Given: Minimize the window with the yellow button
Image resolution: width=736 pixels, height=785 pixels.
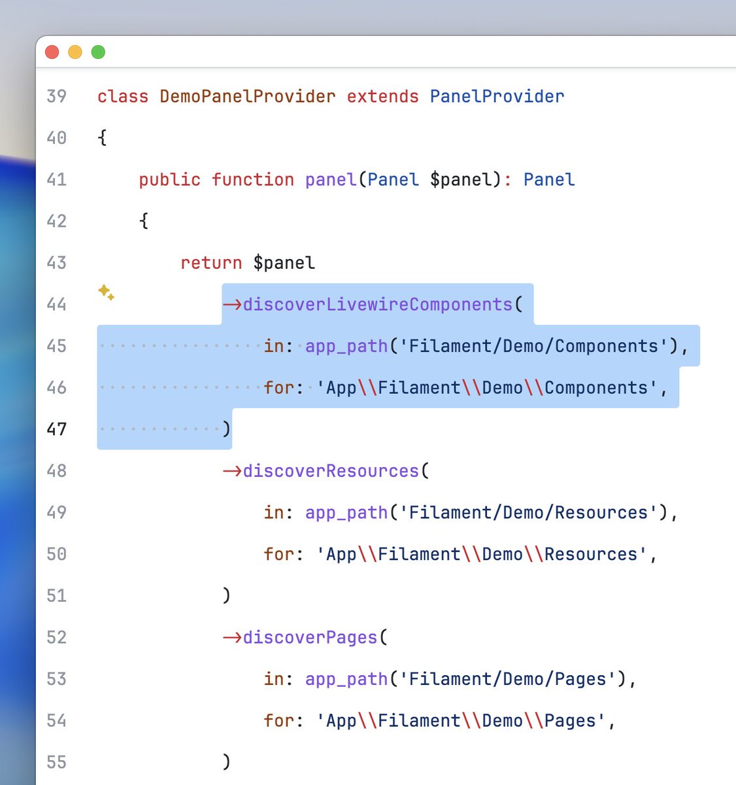Looking at the screenshot, I should pyautogui.click(x=75, y=52).
